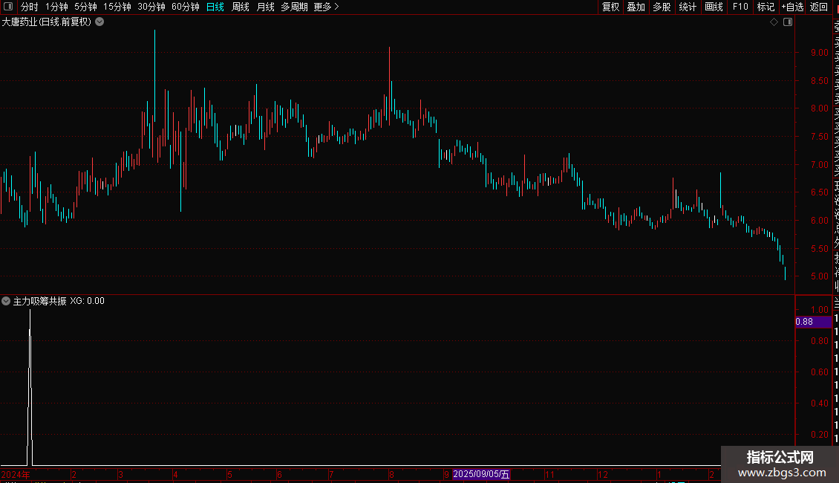Click the 0.40 indicator scale label
This screenshot has width=839, height=483.
coord(819,403)
